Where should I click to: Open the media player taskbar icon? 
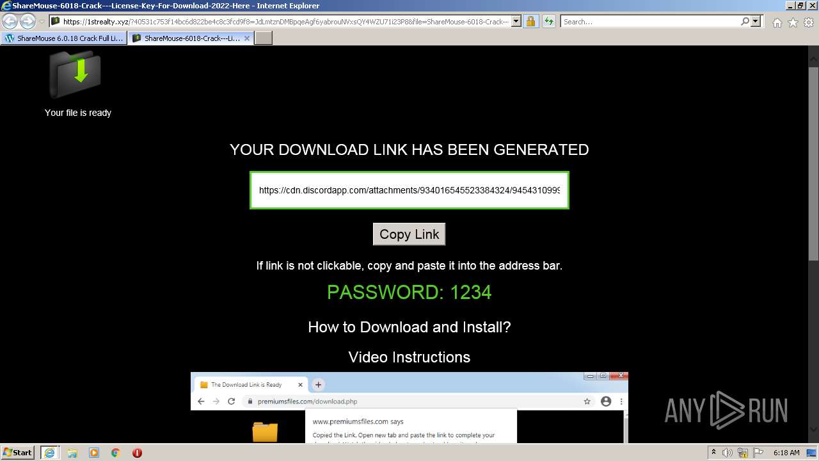point(94,453)
